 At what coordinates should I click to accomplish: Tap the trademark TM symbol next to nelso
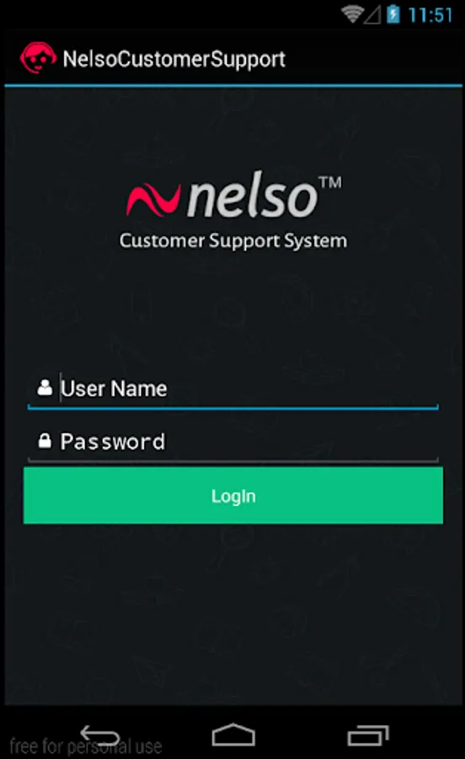(330, 182)
